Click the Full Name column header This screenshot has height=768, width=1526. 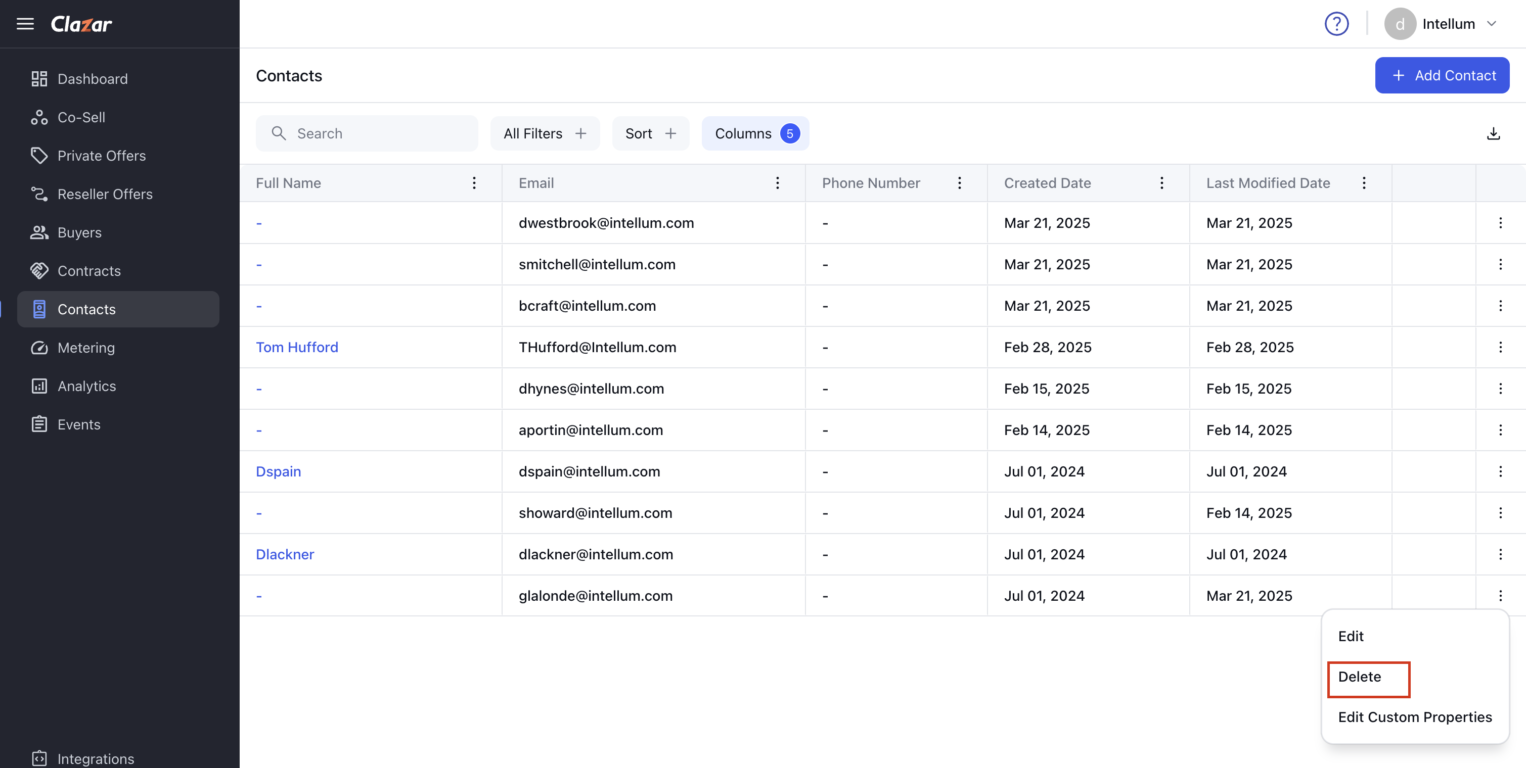[x=289, y=183]
